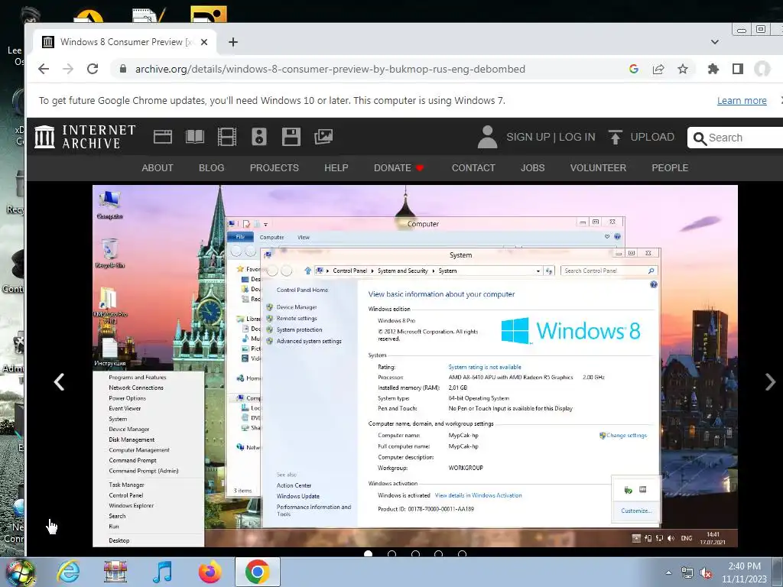Click the network tray icon
The height and width of the screenshot is (587, 783).
(687, 573)
